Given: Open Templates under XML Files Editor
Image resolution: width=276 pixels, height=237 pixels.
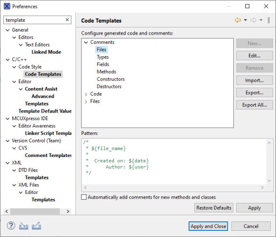Looking at the screenshot, I should [x=43, y=200].
